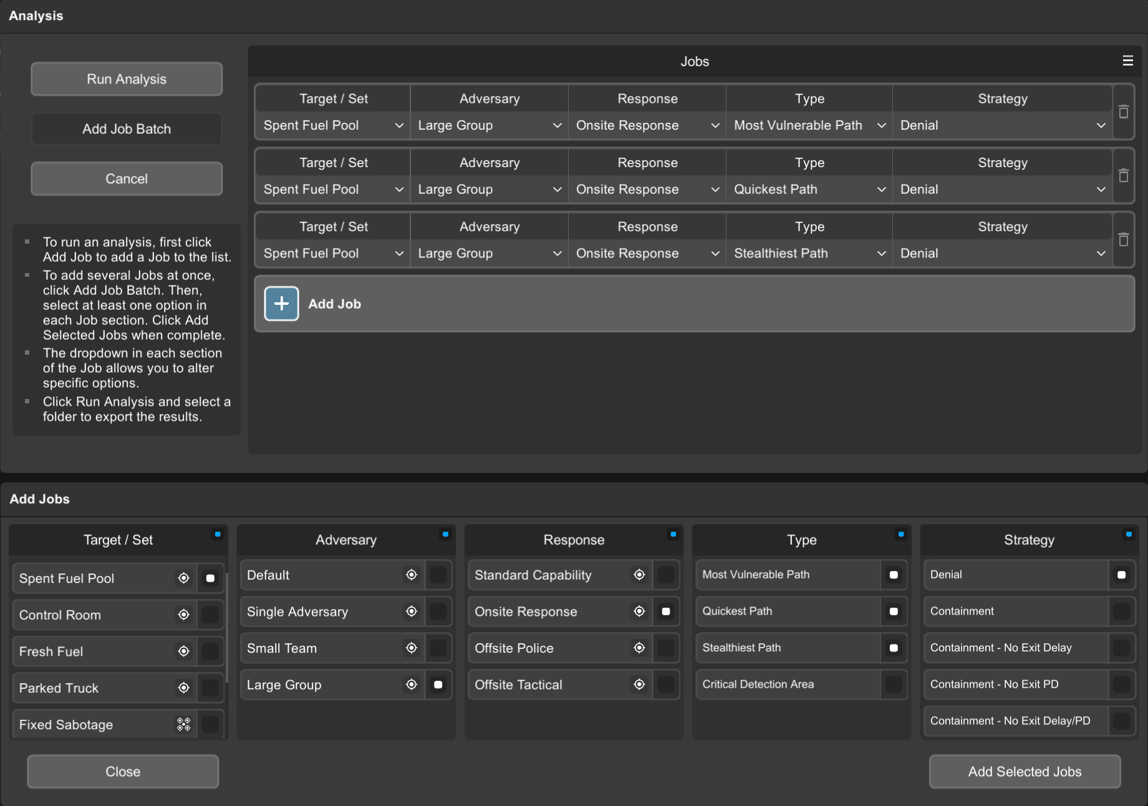Open the Stealthiest Path type dropdown
The image size is (1148, 806).
809,254
